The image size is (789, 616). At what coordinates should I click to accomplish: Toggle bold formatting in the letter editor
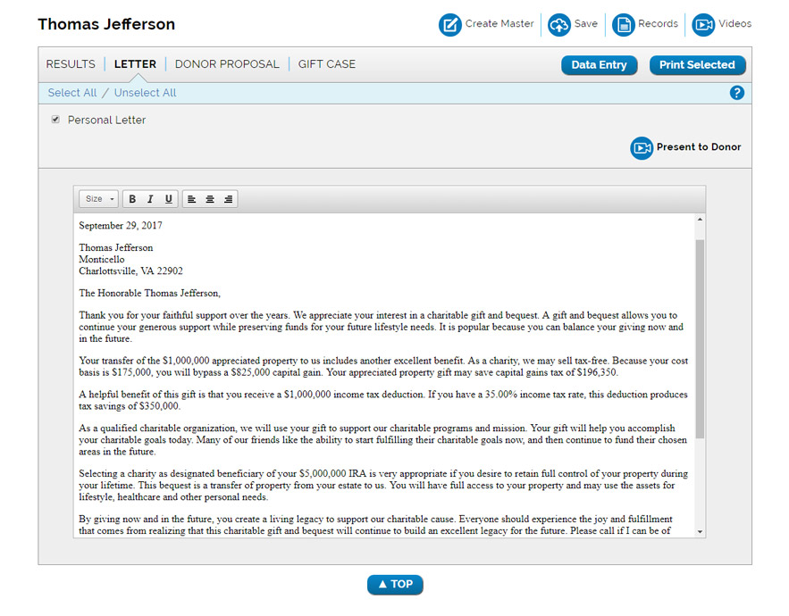coord(132,199)
